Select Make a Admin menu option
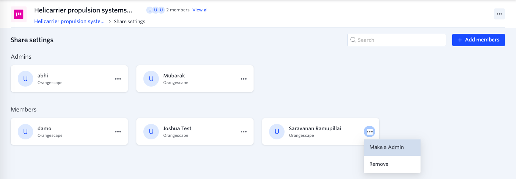 click(392, 147)
